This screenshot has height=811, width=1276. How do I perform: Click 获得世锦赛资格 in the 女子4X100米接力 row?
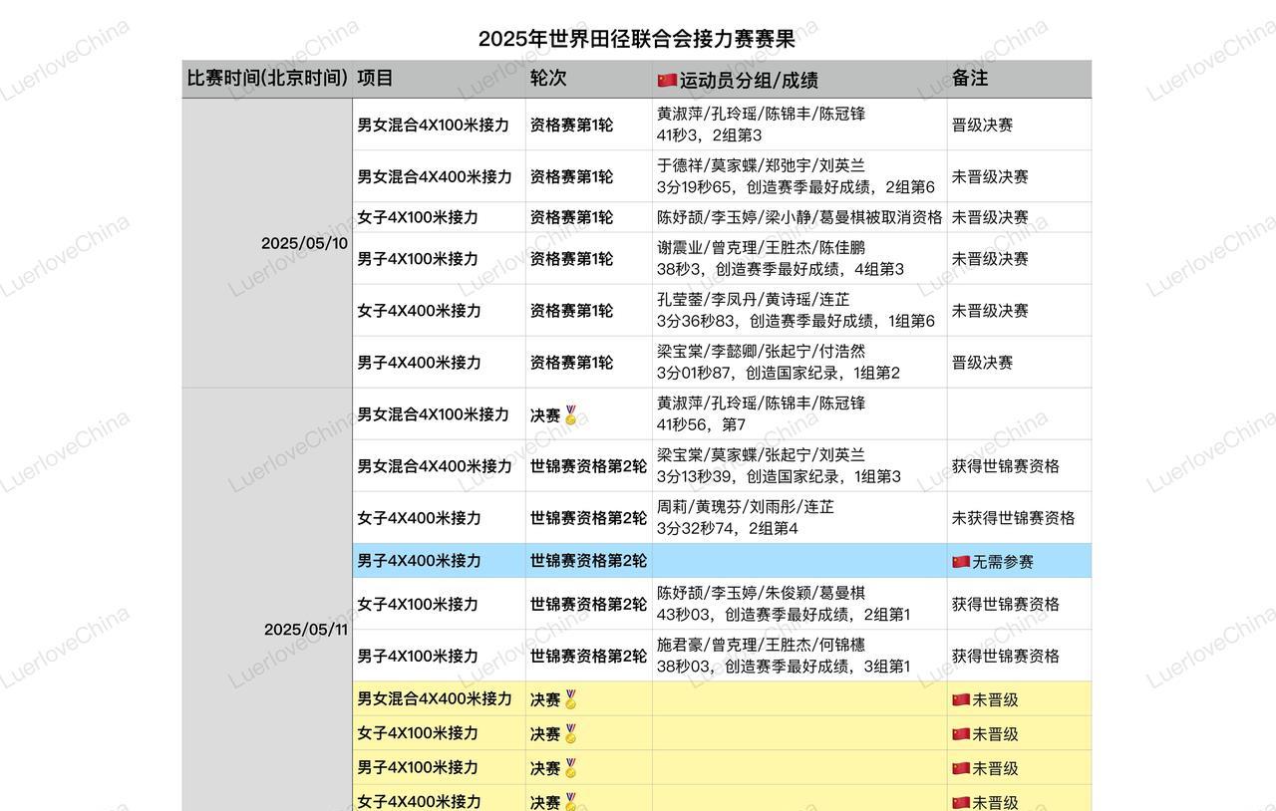point(1006,603)
